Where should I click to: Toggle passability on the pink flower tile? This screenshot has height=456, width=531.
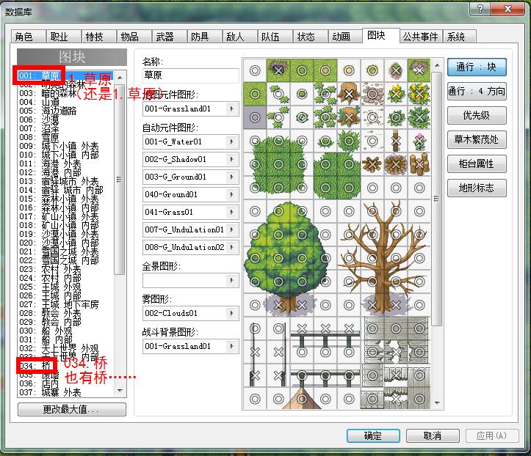(419, 141)
